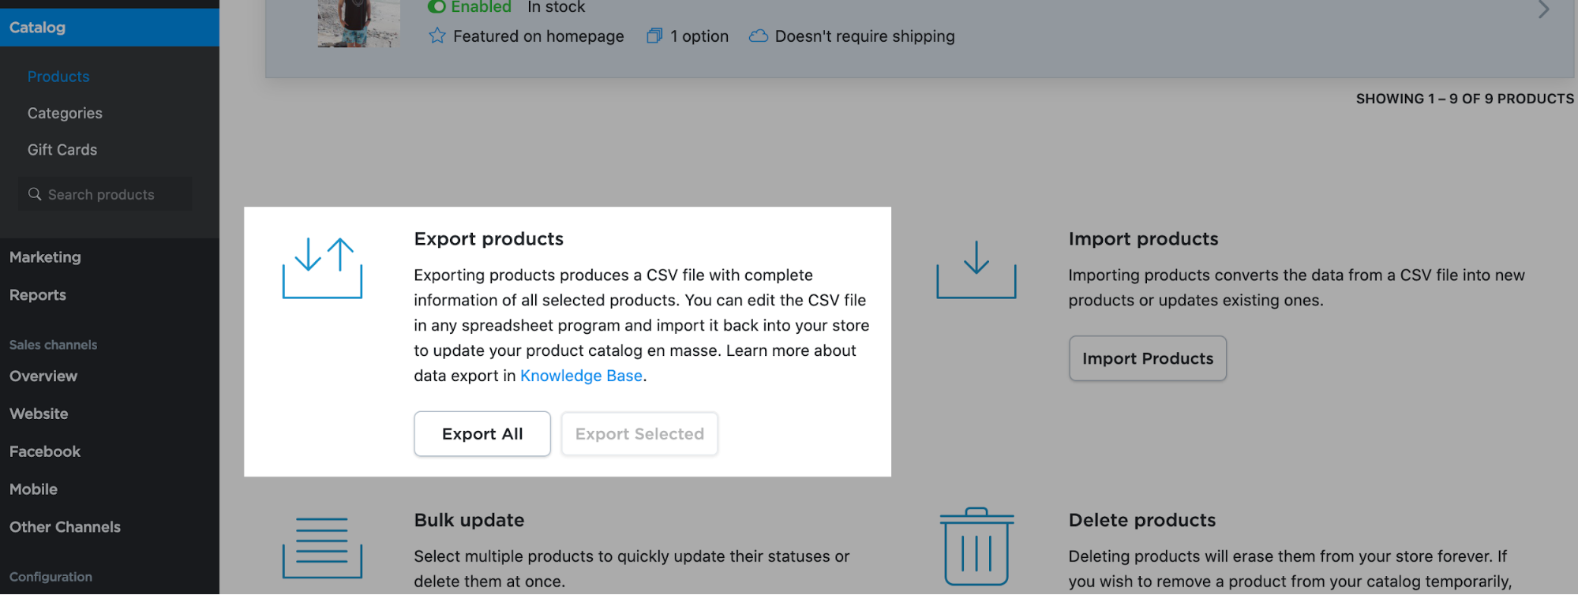Select Gift Cards in the sidebar
The image size is (1578, 595).
click(x=62, y=150)
